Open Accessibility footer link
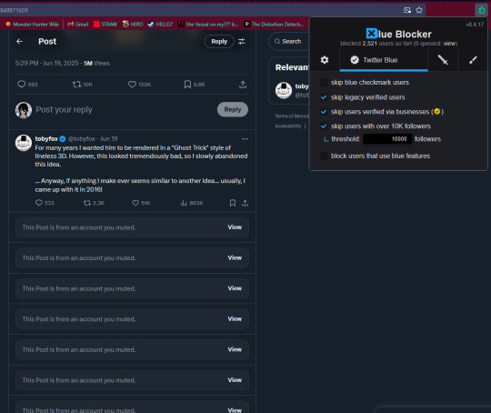 tap(288, 126)
